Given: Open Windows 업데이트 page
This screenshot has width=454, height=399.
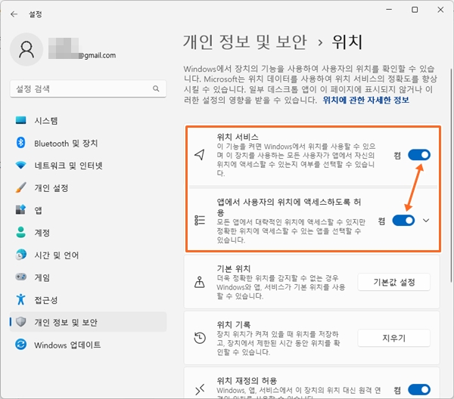Looking at the screenshot, I should point(88,345).
